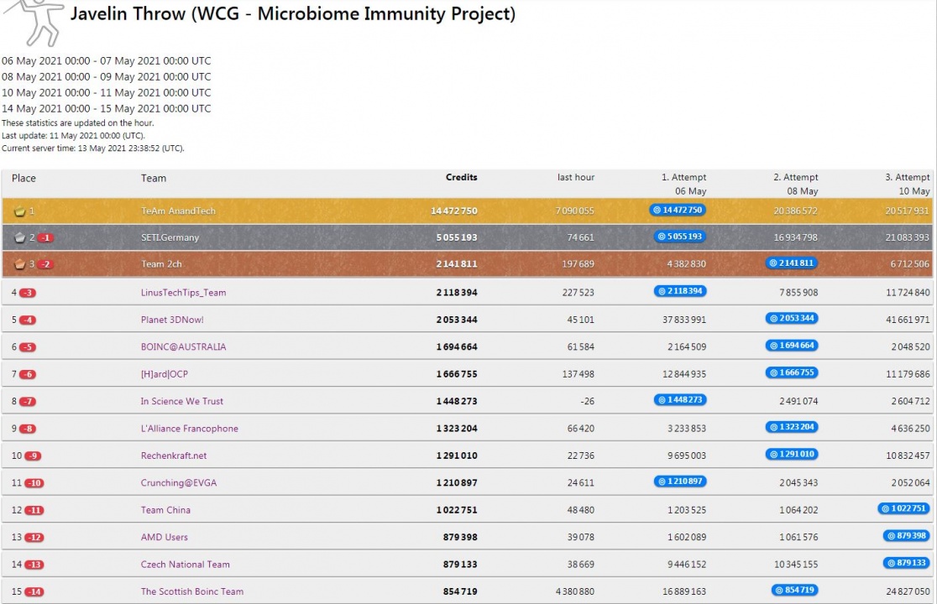Open the Team 2ch team link
The height and width of the screenshot is (604, 937).
pyautogui.click(x=161, y=263)
